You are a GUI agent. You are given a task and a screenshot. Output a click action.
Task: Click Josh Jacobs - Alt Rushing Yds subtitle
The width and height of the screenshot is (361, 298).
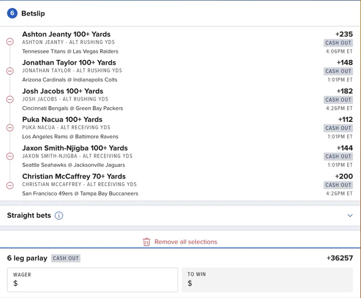pyautogui.click(x=65, y=99)
